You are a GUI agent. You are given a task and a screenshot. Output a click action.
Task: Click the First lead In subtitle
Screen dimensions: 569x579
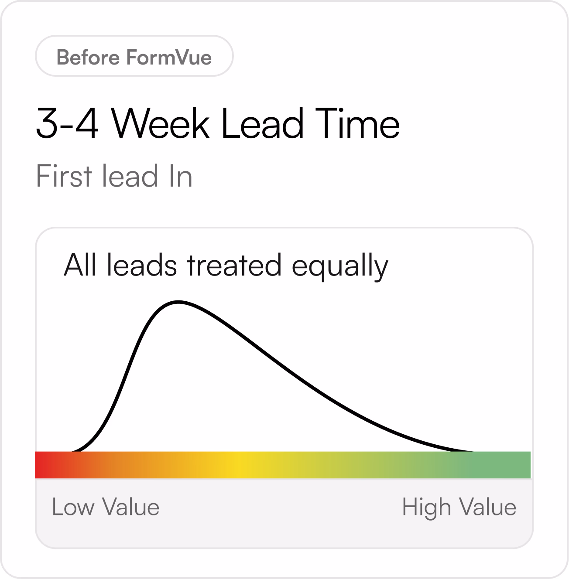pos(114,176)
